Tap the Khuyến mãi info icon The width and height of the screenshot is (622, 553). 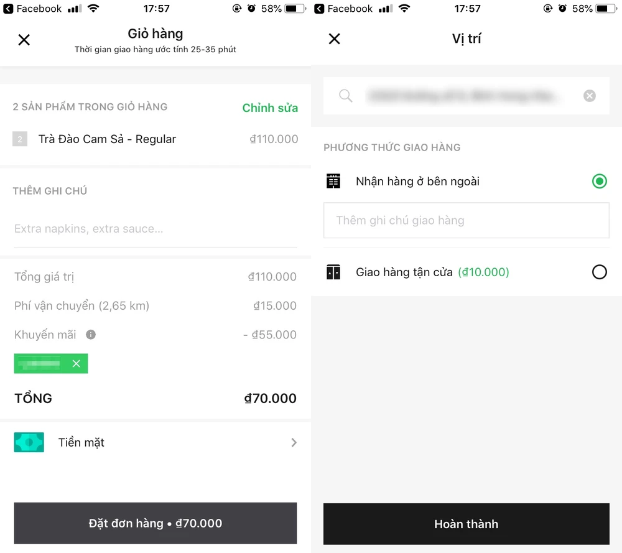(91, 335)
